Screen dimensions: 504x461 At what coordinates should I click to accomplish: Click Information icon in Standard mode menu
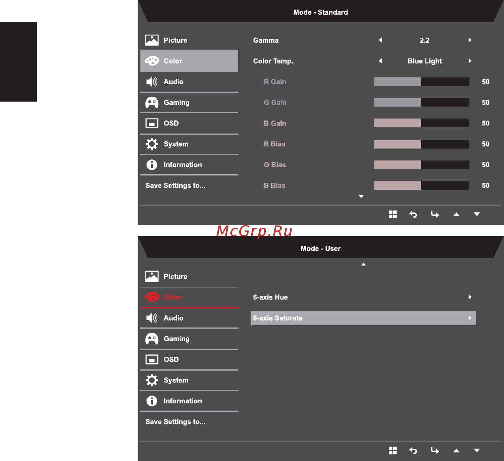pyautogui.click(x=152, y=165)
